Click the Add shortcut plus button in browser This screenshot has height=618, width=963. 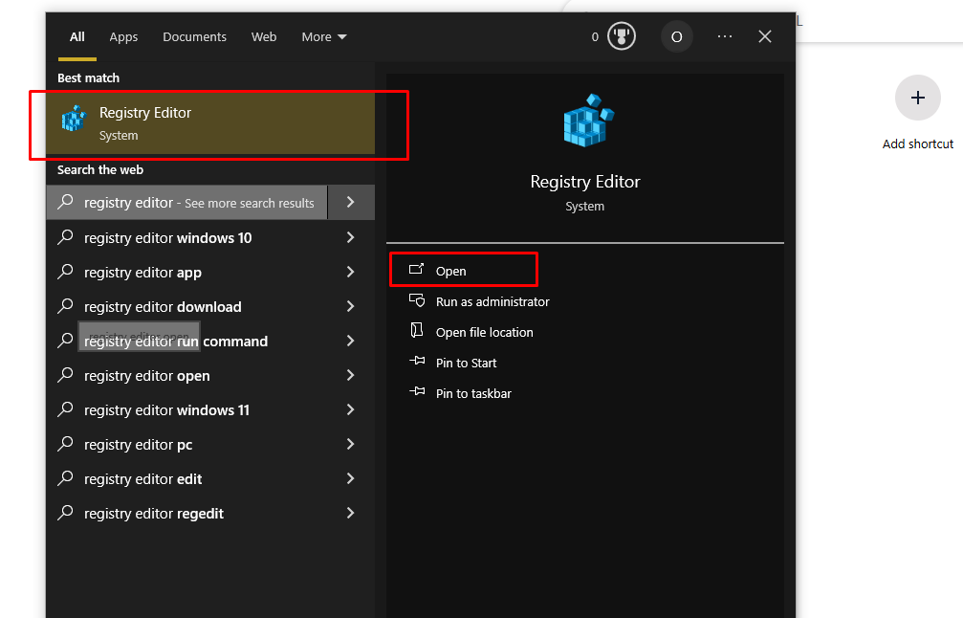click(x=917, y=98)
